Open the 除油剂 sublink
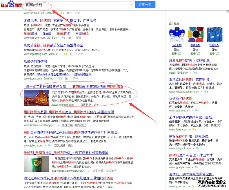Viewport: 229px width, 190px height. click(x=47, y=34)
